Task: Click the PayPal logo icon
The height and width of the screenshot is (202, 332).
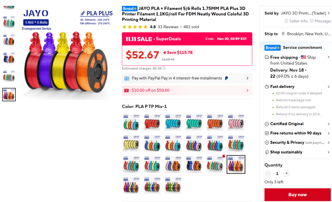Action: coord(226,78)
